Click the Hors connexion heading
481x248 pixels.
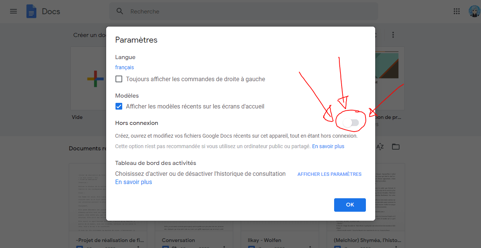[x=136, y=123]
